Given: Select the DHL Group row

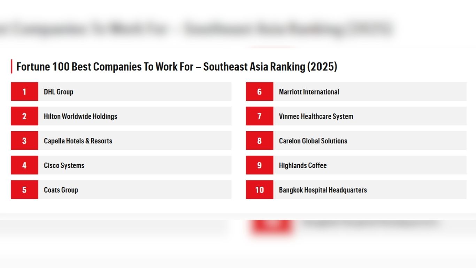Looking at the screenshot, I should [x=121, y=92].
